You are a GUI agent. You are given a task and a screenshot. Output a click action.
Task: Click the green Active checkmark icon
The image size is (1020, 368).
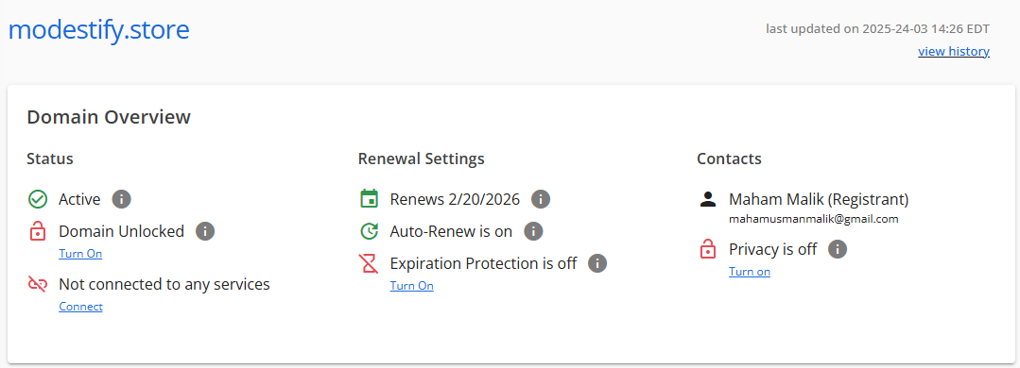click(x=38, y=199)
